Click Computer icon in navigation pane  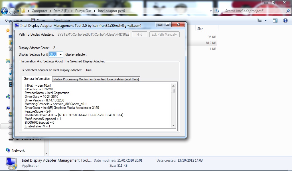pyautogui.click(x=8, y=109)
